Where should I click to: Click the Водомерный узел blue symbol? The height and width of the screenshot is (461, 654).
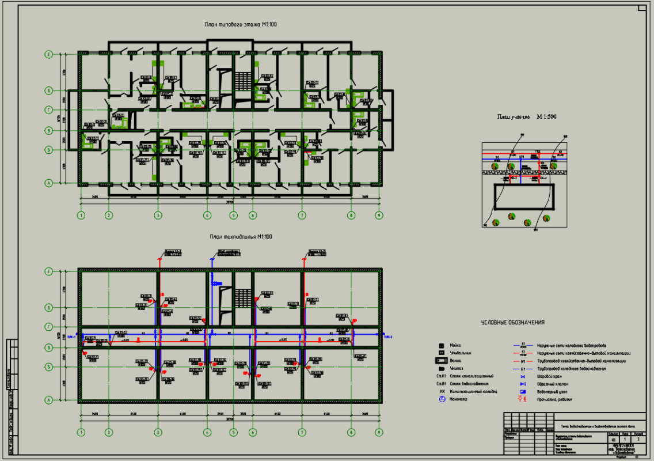[x=523, y=391]
